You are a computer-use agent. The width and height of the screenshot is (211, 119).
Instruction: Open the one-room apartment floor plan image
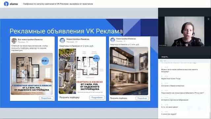click(32, 74)
